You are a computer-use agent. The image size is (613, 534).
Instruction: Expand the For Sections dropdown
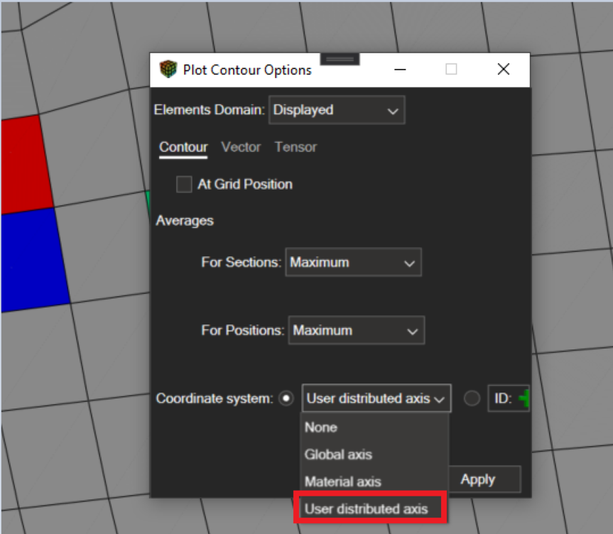pos(353,263)
